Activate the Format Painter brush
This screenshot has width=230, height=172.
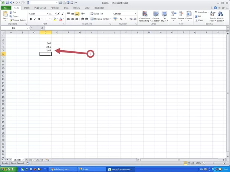tap(18, 20)
